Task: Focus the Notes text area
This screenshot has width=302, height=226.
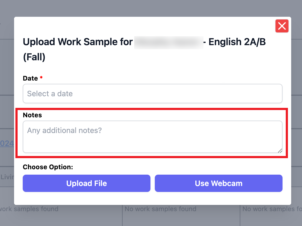Action: pyautogui.click(x=152, y=137)
